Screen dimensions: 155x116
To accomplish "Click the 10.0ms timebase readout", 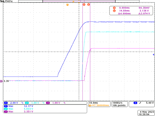I will click(x=93, y=103).
